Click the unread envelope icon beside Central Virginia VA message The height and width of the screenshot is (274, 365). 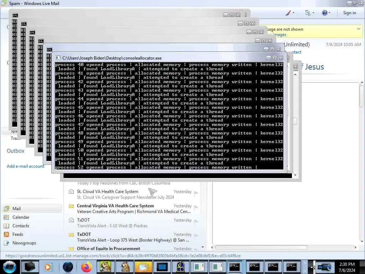[x=71, y=206]
